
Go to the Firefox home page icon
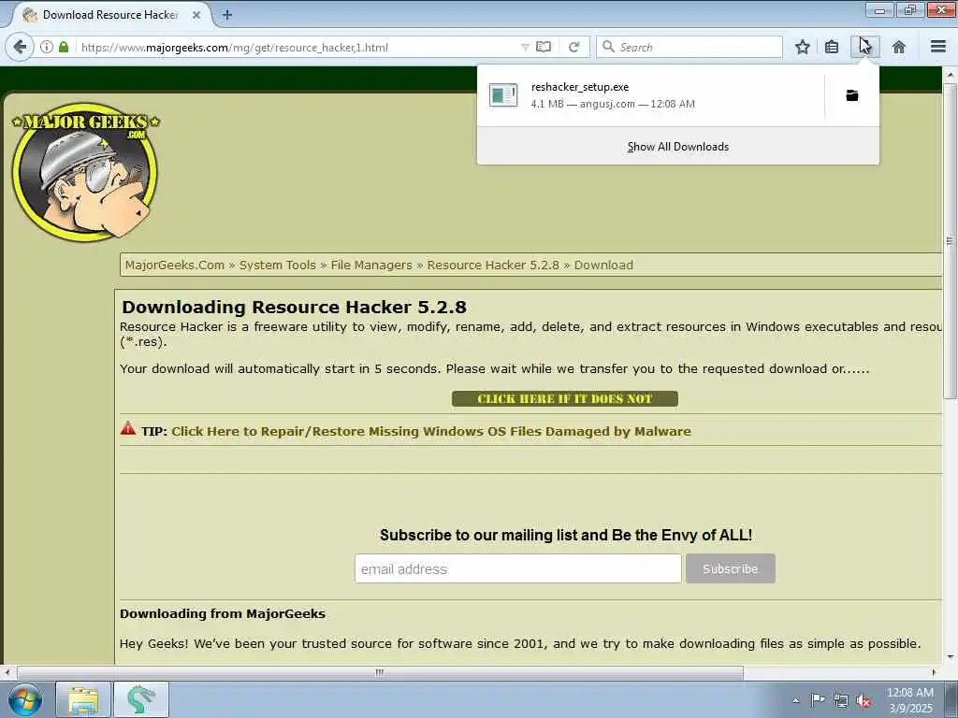(x=899, y=47)
